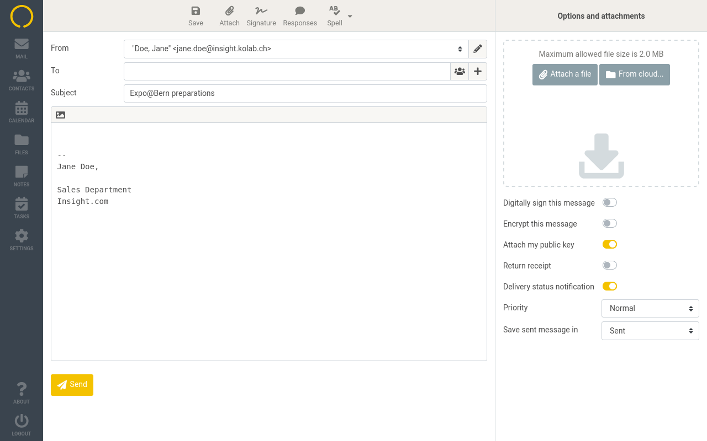The height and width of the screenshot is (441, 707).
Task: Click into the To recipient field
Action: tap(287, 71)
